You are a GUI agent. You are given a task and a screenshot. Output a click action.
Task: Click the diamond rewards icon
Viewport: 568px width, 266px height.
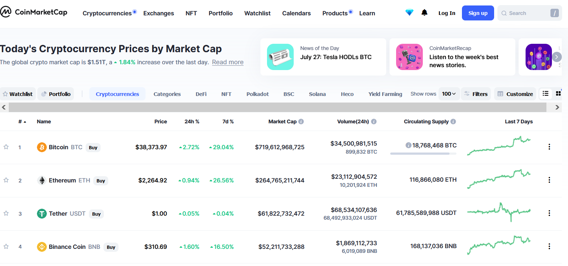coord(409,13)
